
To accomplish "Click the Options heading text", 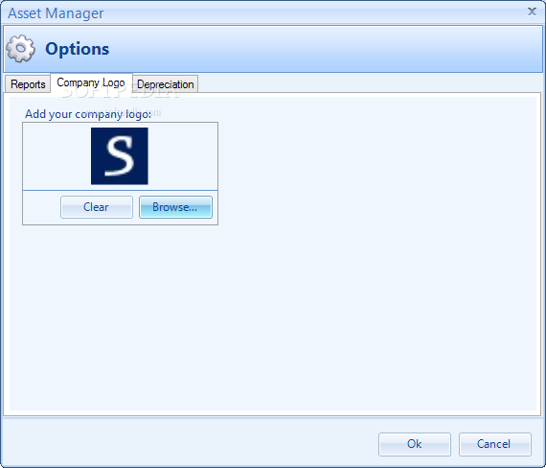I will 78,49.
